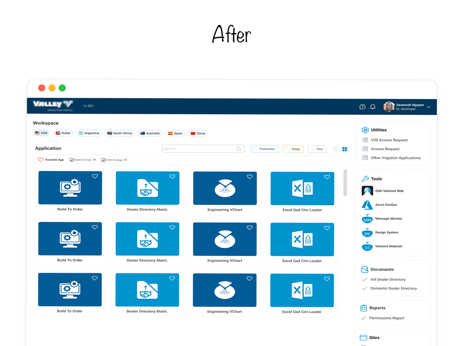Viewport: 463px width, 346px height.
Task: Click the Utilities gear icon
Action: click(365, 130)
